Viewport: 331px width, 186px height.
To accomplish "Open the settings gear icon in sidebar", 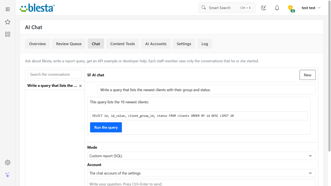I will click(7, 162).
